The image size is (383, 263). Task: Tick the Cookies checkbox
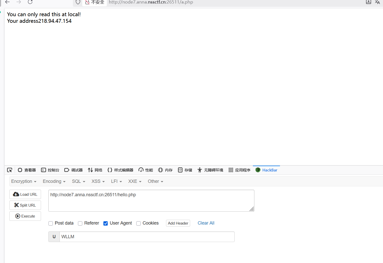pos(138,223)
